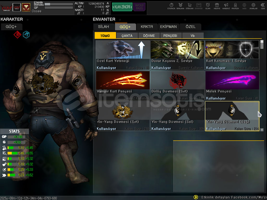Click the Wolfteam logo in top-left
The image size is (267, 200).
click(6, 8)
